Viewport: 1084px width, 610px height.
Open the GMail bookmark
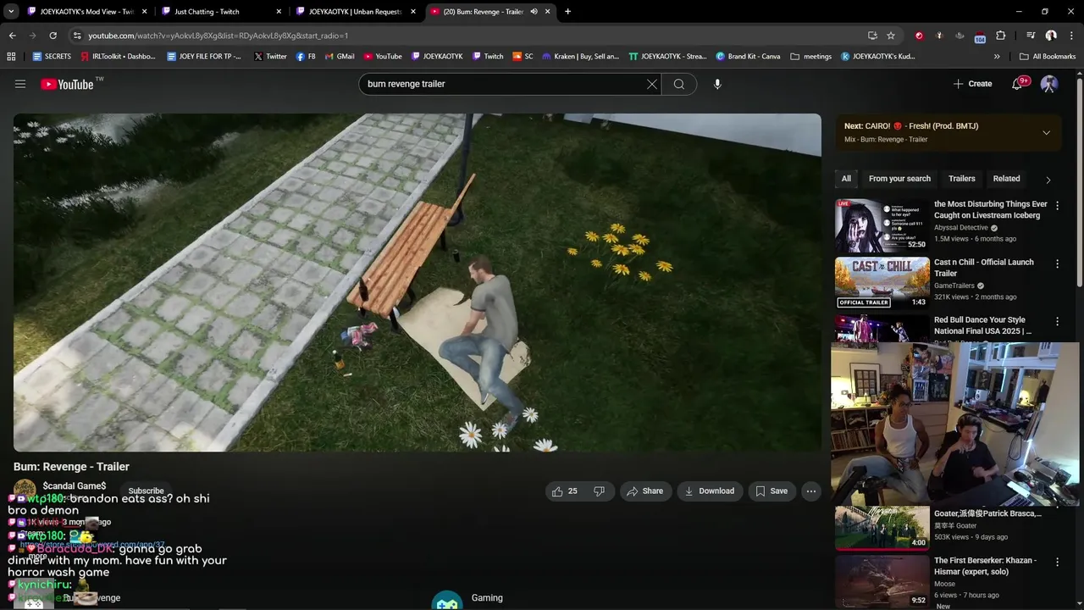[x=340, y=57]
